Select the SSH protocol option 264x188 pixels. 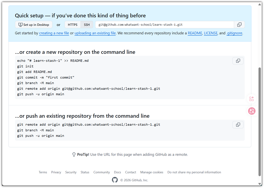[x=87, y=25]
